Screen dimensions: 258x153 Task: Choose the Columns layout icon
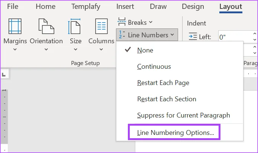tap(101, 26)
